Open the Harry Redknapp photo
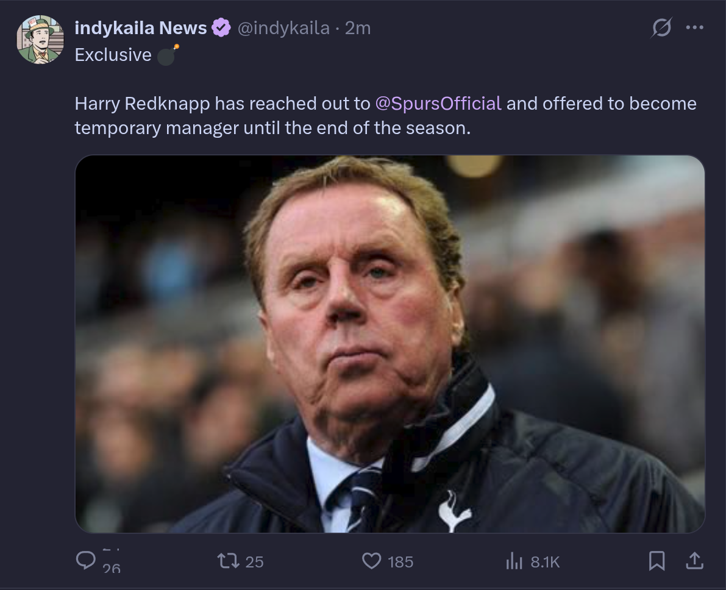Screen dimensions: 726x590 [x=390, y=344]
